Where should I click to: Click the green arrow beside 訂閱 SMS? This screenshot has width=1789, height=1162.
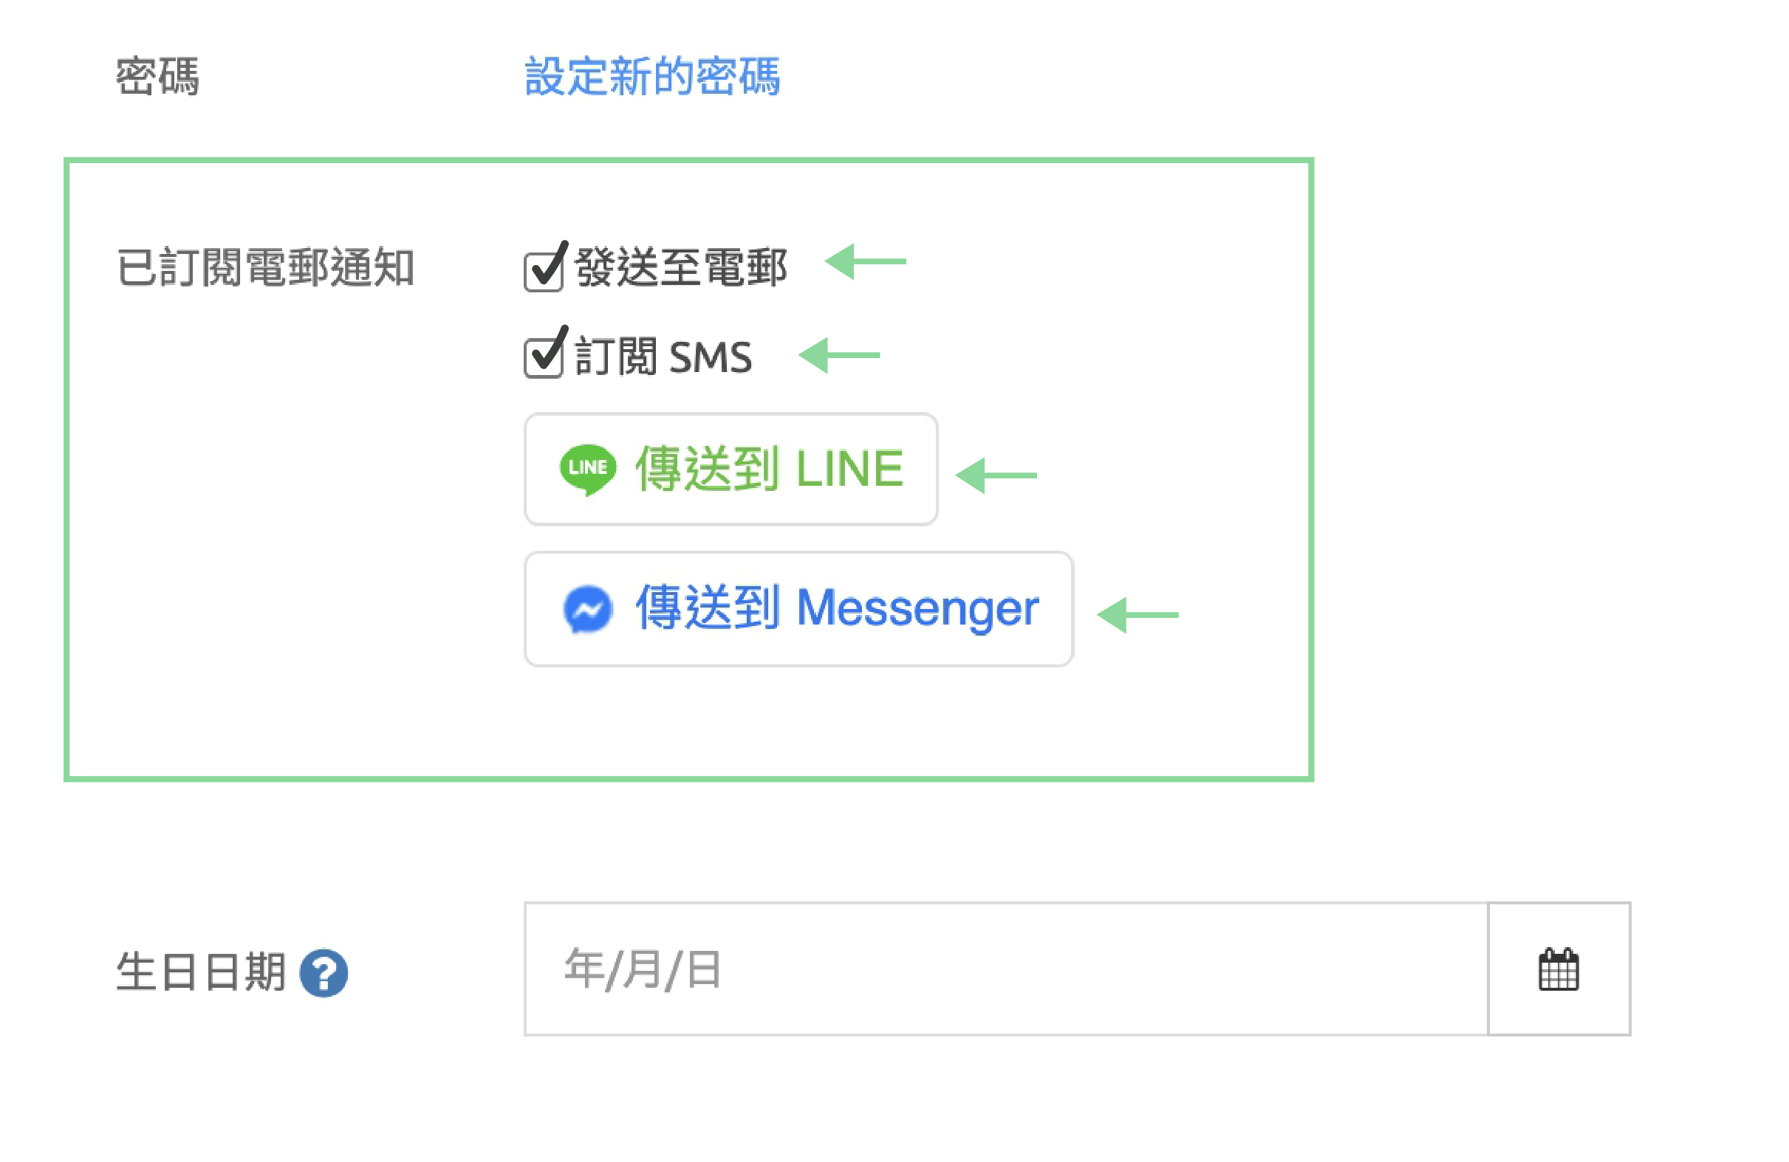click(839, 355)
